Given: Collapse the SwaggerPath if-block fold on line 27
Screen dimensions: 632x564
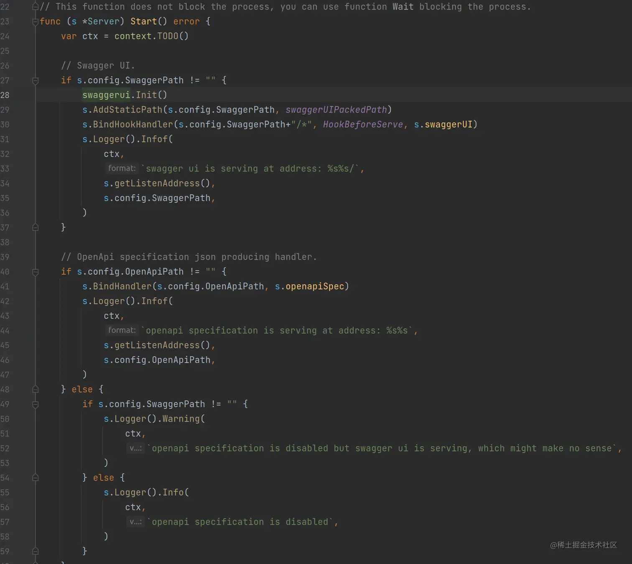Looking at the screenshot, I should 36,81.
